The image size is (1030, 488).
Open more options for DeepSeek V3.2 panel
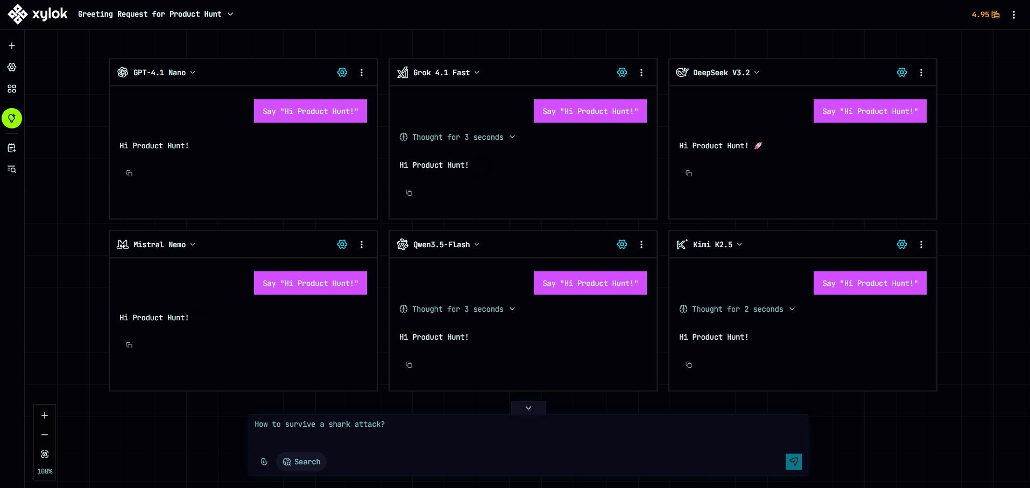click(x=921, y=73)
